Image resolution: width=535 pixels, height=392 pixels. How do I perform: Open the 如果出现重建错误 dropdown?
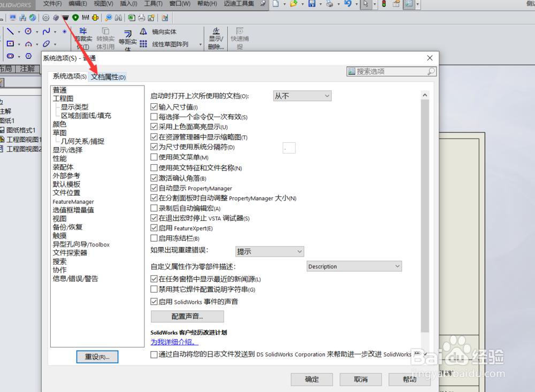[x=270, y=251]
